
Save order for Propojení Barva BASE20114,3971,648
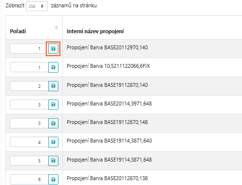coord(53,104)
